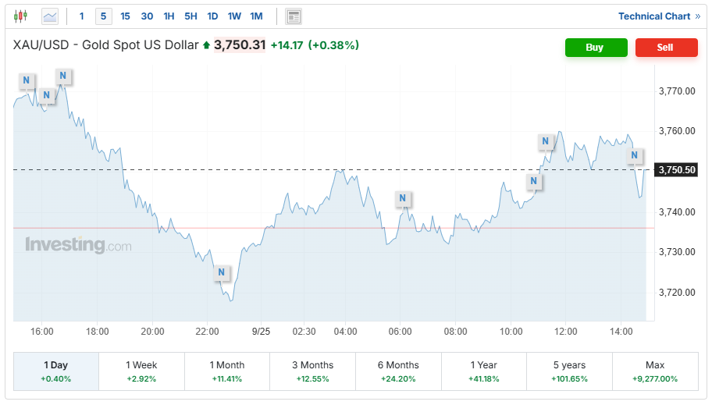Toggle the news display icon in toolbar
The image size is (712, 405).
point(294,16)
